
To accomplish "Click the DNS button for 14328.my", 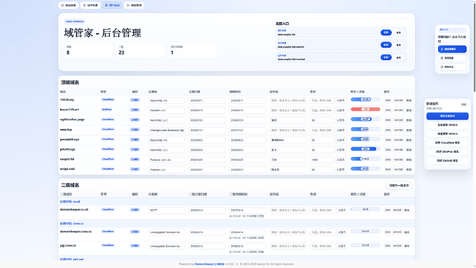I will (x=388, y=100).
